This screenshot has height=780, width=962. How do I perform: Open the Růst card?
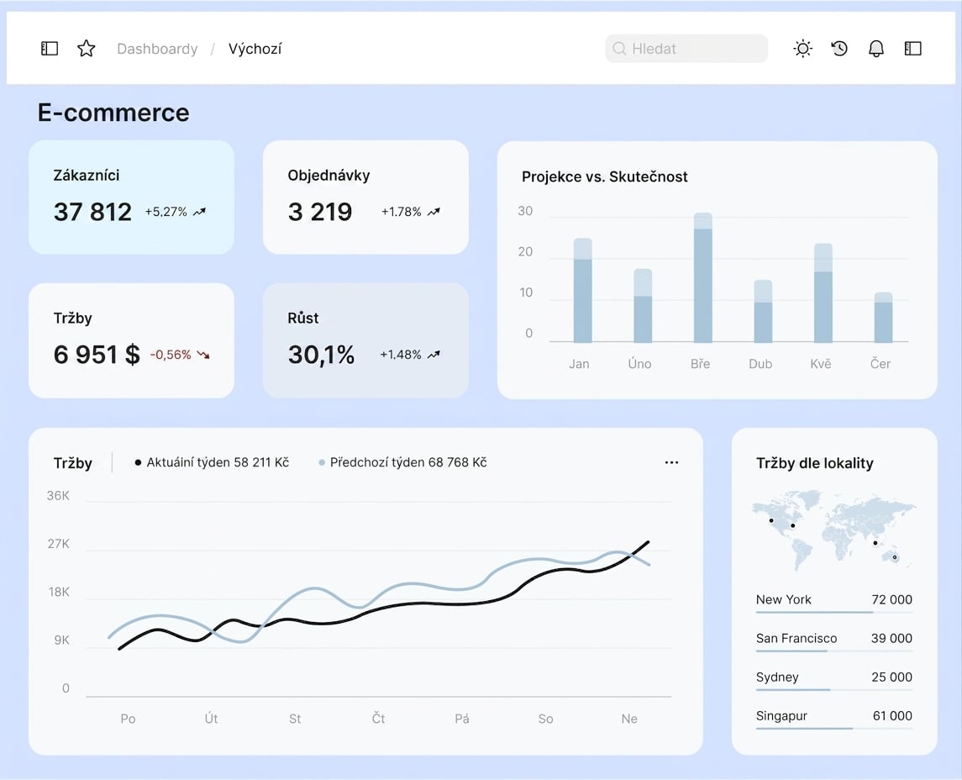pyautogui.click(x=365, y=340)
